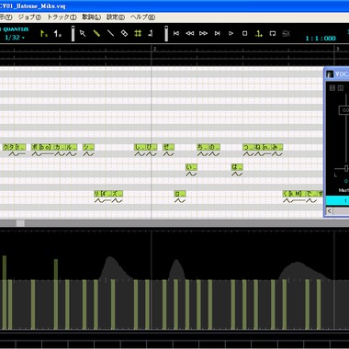This screenshot has height=349, width=349.
Task: Open the トラック menu
Action: 62,17
